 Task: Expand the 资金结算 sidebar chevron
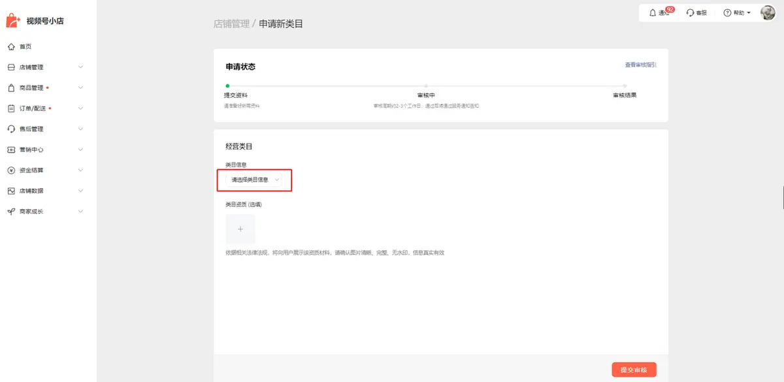pos(80,170)
